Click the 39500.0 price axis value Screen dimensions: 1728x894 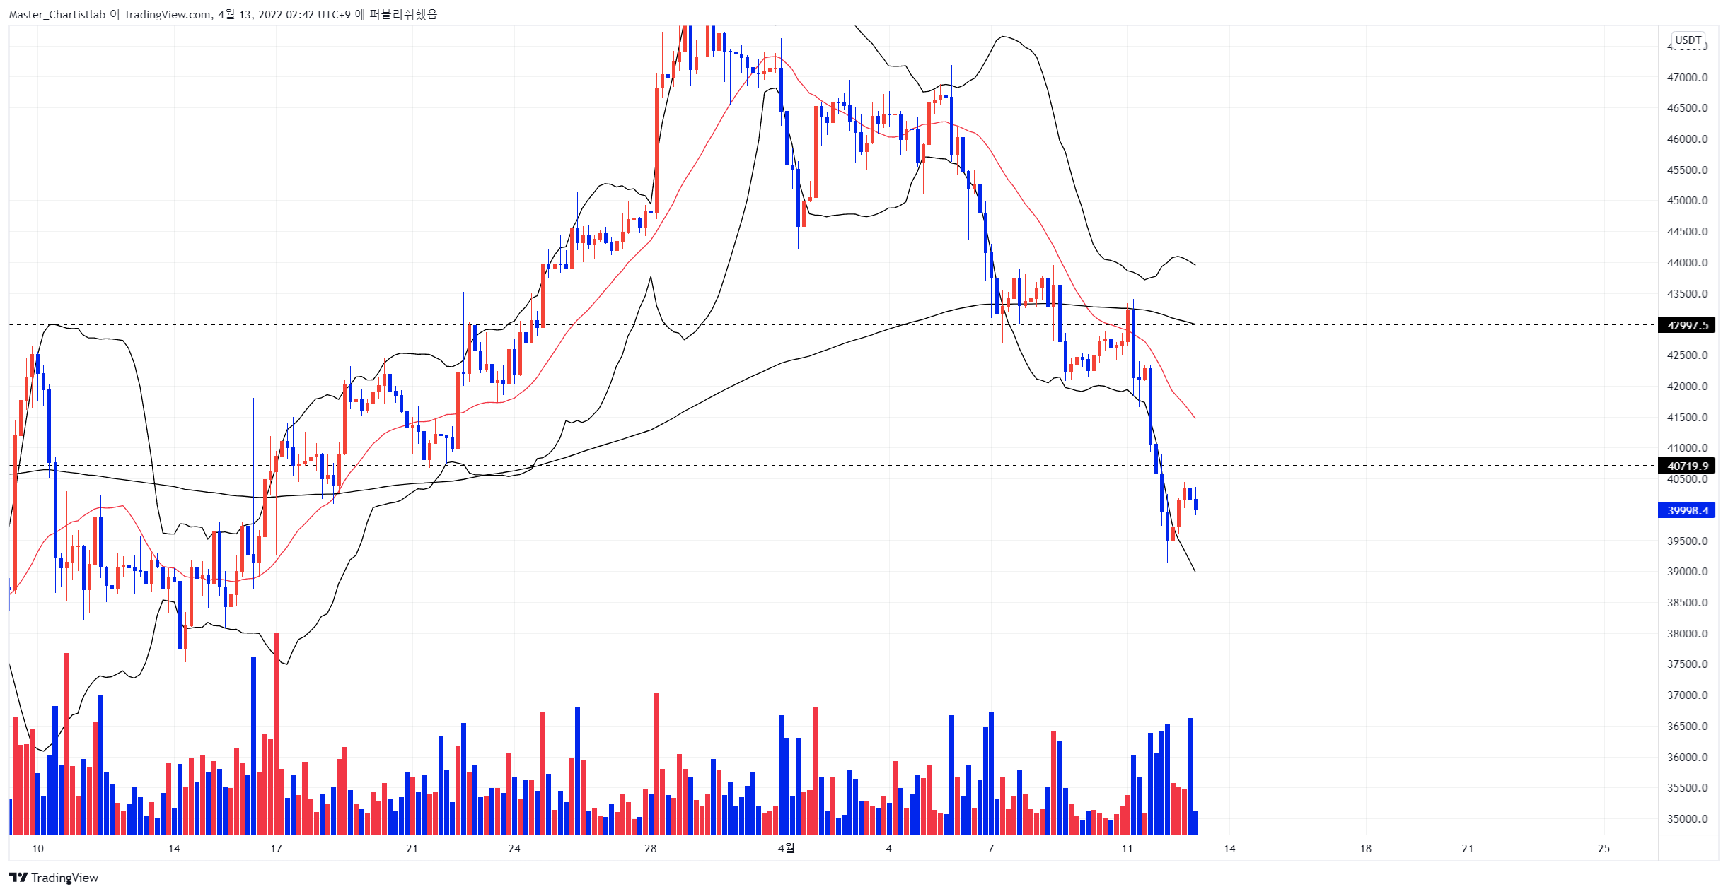tap(1687, 541)
